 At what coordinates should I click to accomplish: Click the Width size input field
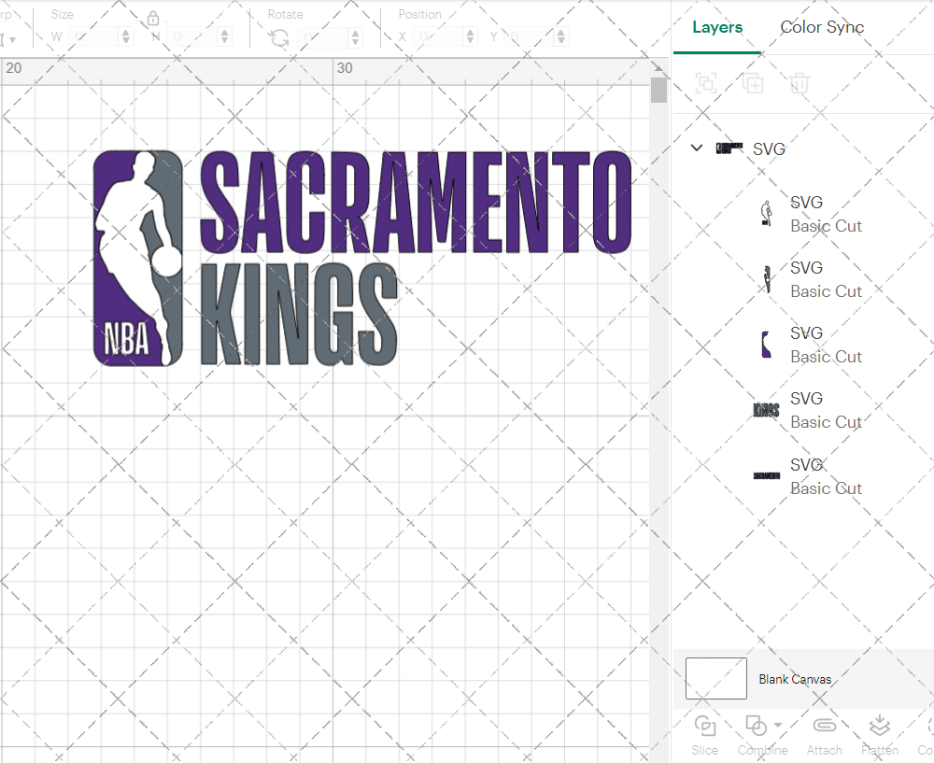tap(94, 37)
